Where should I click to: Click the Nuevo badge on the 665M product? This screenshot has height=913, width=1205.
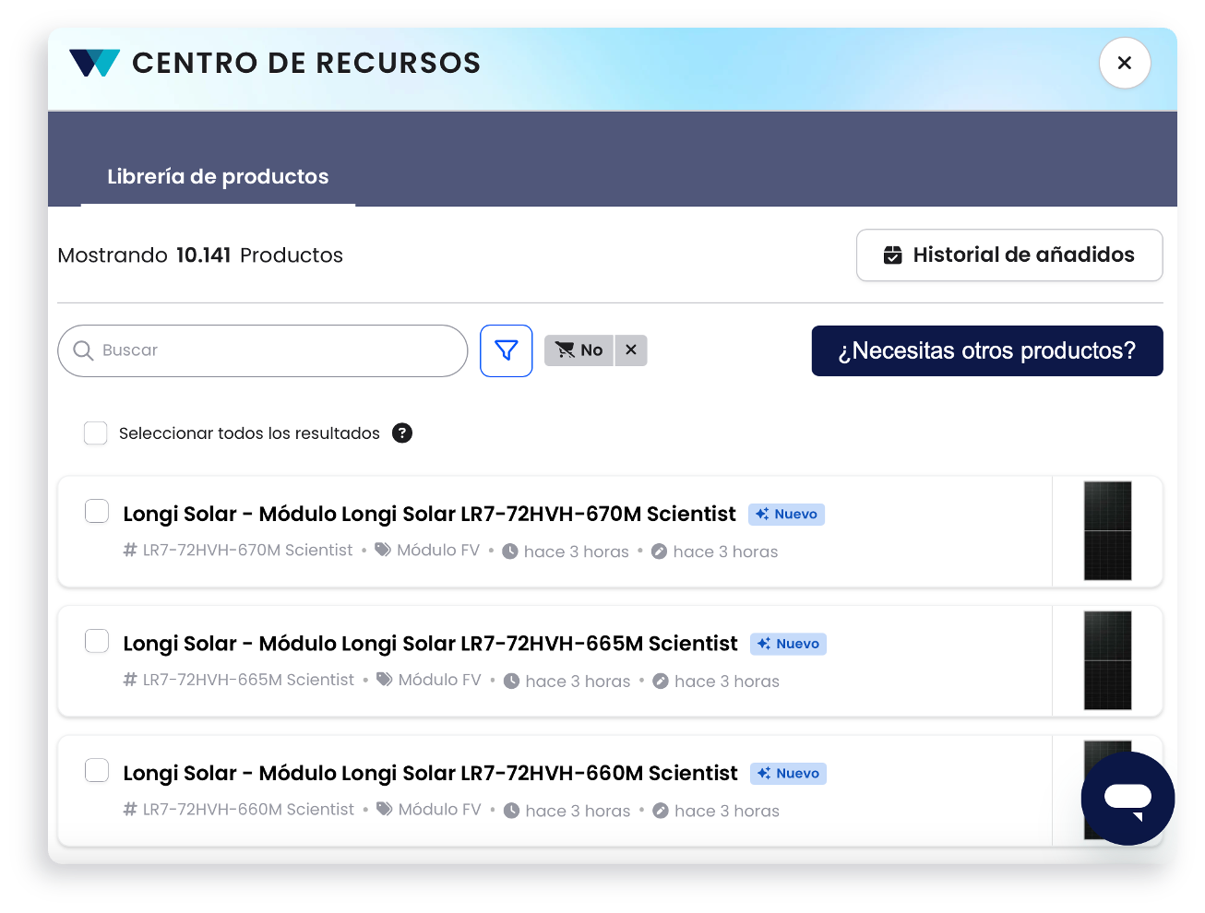(789, 644)
